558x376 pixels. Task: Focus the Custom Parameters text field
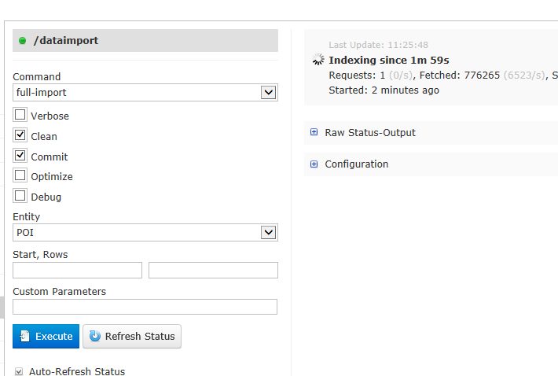(145, 307)
